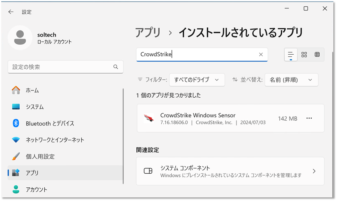Click the 2024/07/03 install date

point(253,123)
